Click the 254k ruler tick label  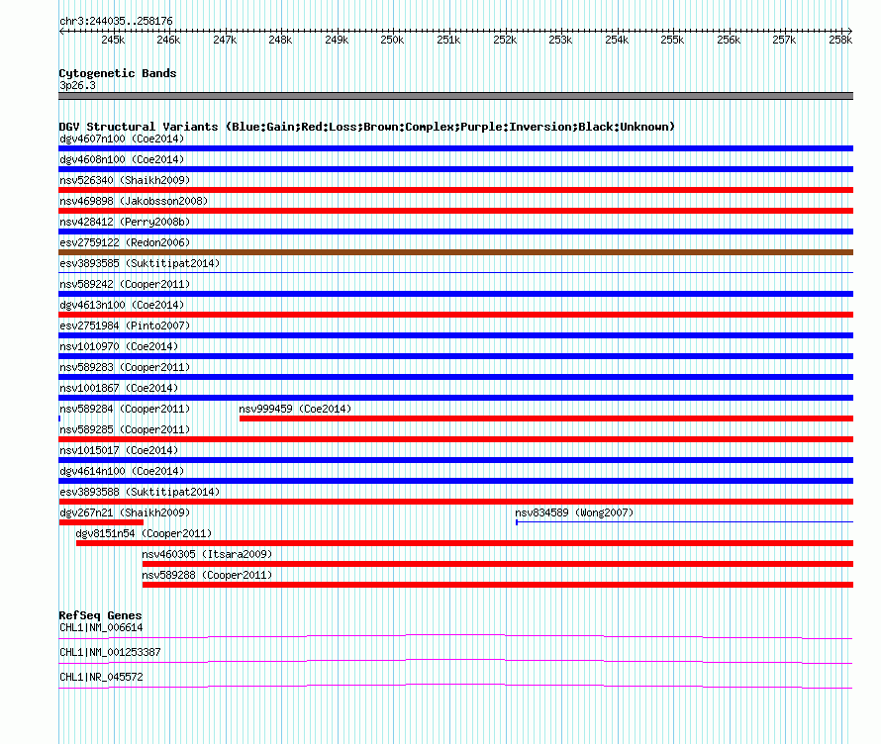pyautogui.click(x=617, y=40)
